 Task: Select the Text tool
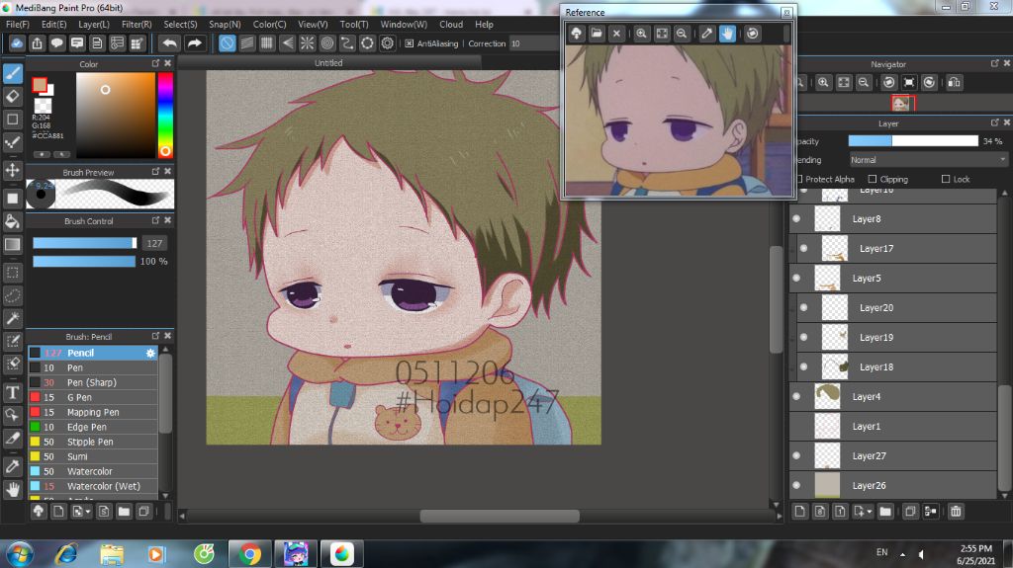pos(12,392)
